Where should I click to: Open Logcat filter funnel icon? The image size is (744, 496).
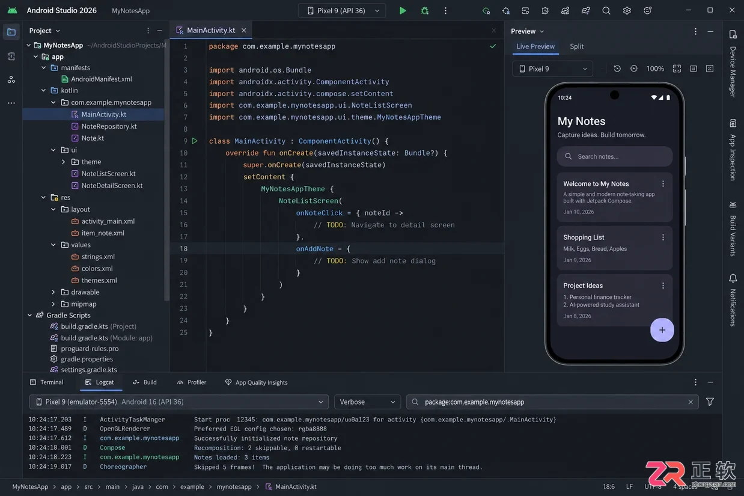coord(710,402)
